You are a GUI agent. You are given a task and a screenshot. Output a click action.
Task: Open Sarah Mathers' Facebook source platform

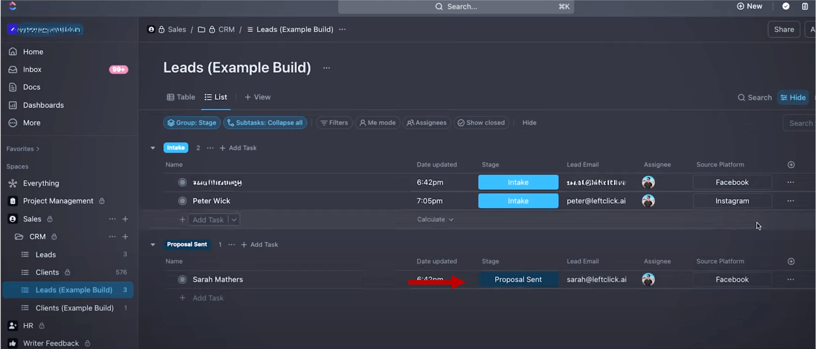[x=732, y=279]
